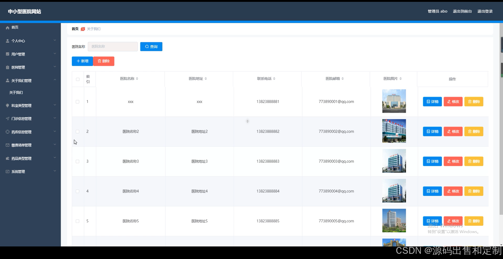Click the 系统管理 sidebar icon
Image resolution: width=503 pixels, height=259 pixels.
(8, 171)
